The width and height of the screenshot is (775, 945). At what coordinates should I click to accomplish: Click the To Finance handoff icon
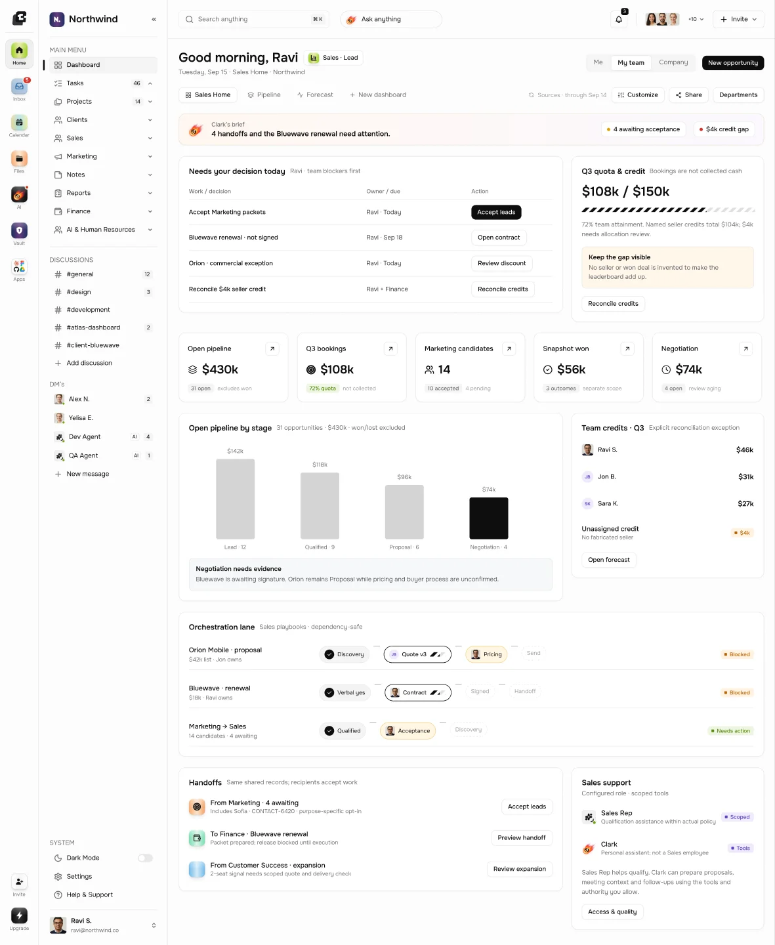tap(197, 838)
